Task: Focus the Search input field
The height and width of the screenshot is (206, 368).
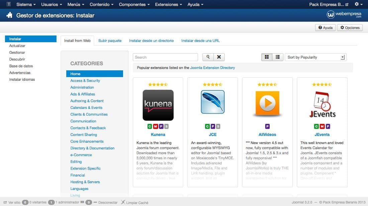Action: [x=166, y=57]
